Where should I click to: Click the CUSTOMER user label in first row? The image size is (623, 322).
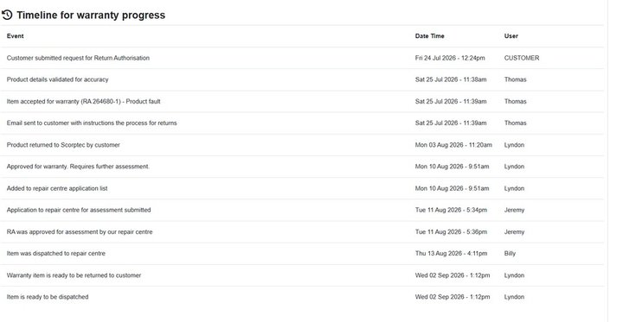tap(522, 58)
